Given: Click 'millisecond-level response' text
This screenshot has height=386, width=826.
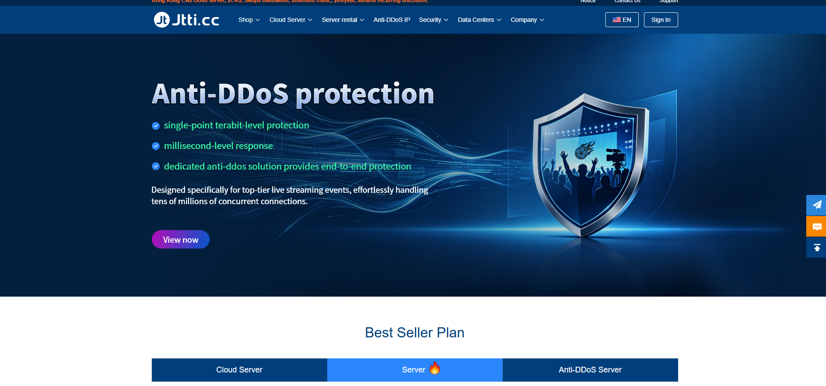Looking at the screenshot, I should click(x=218, y=146).
